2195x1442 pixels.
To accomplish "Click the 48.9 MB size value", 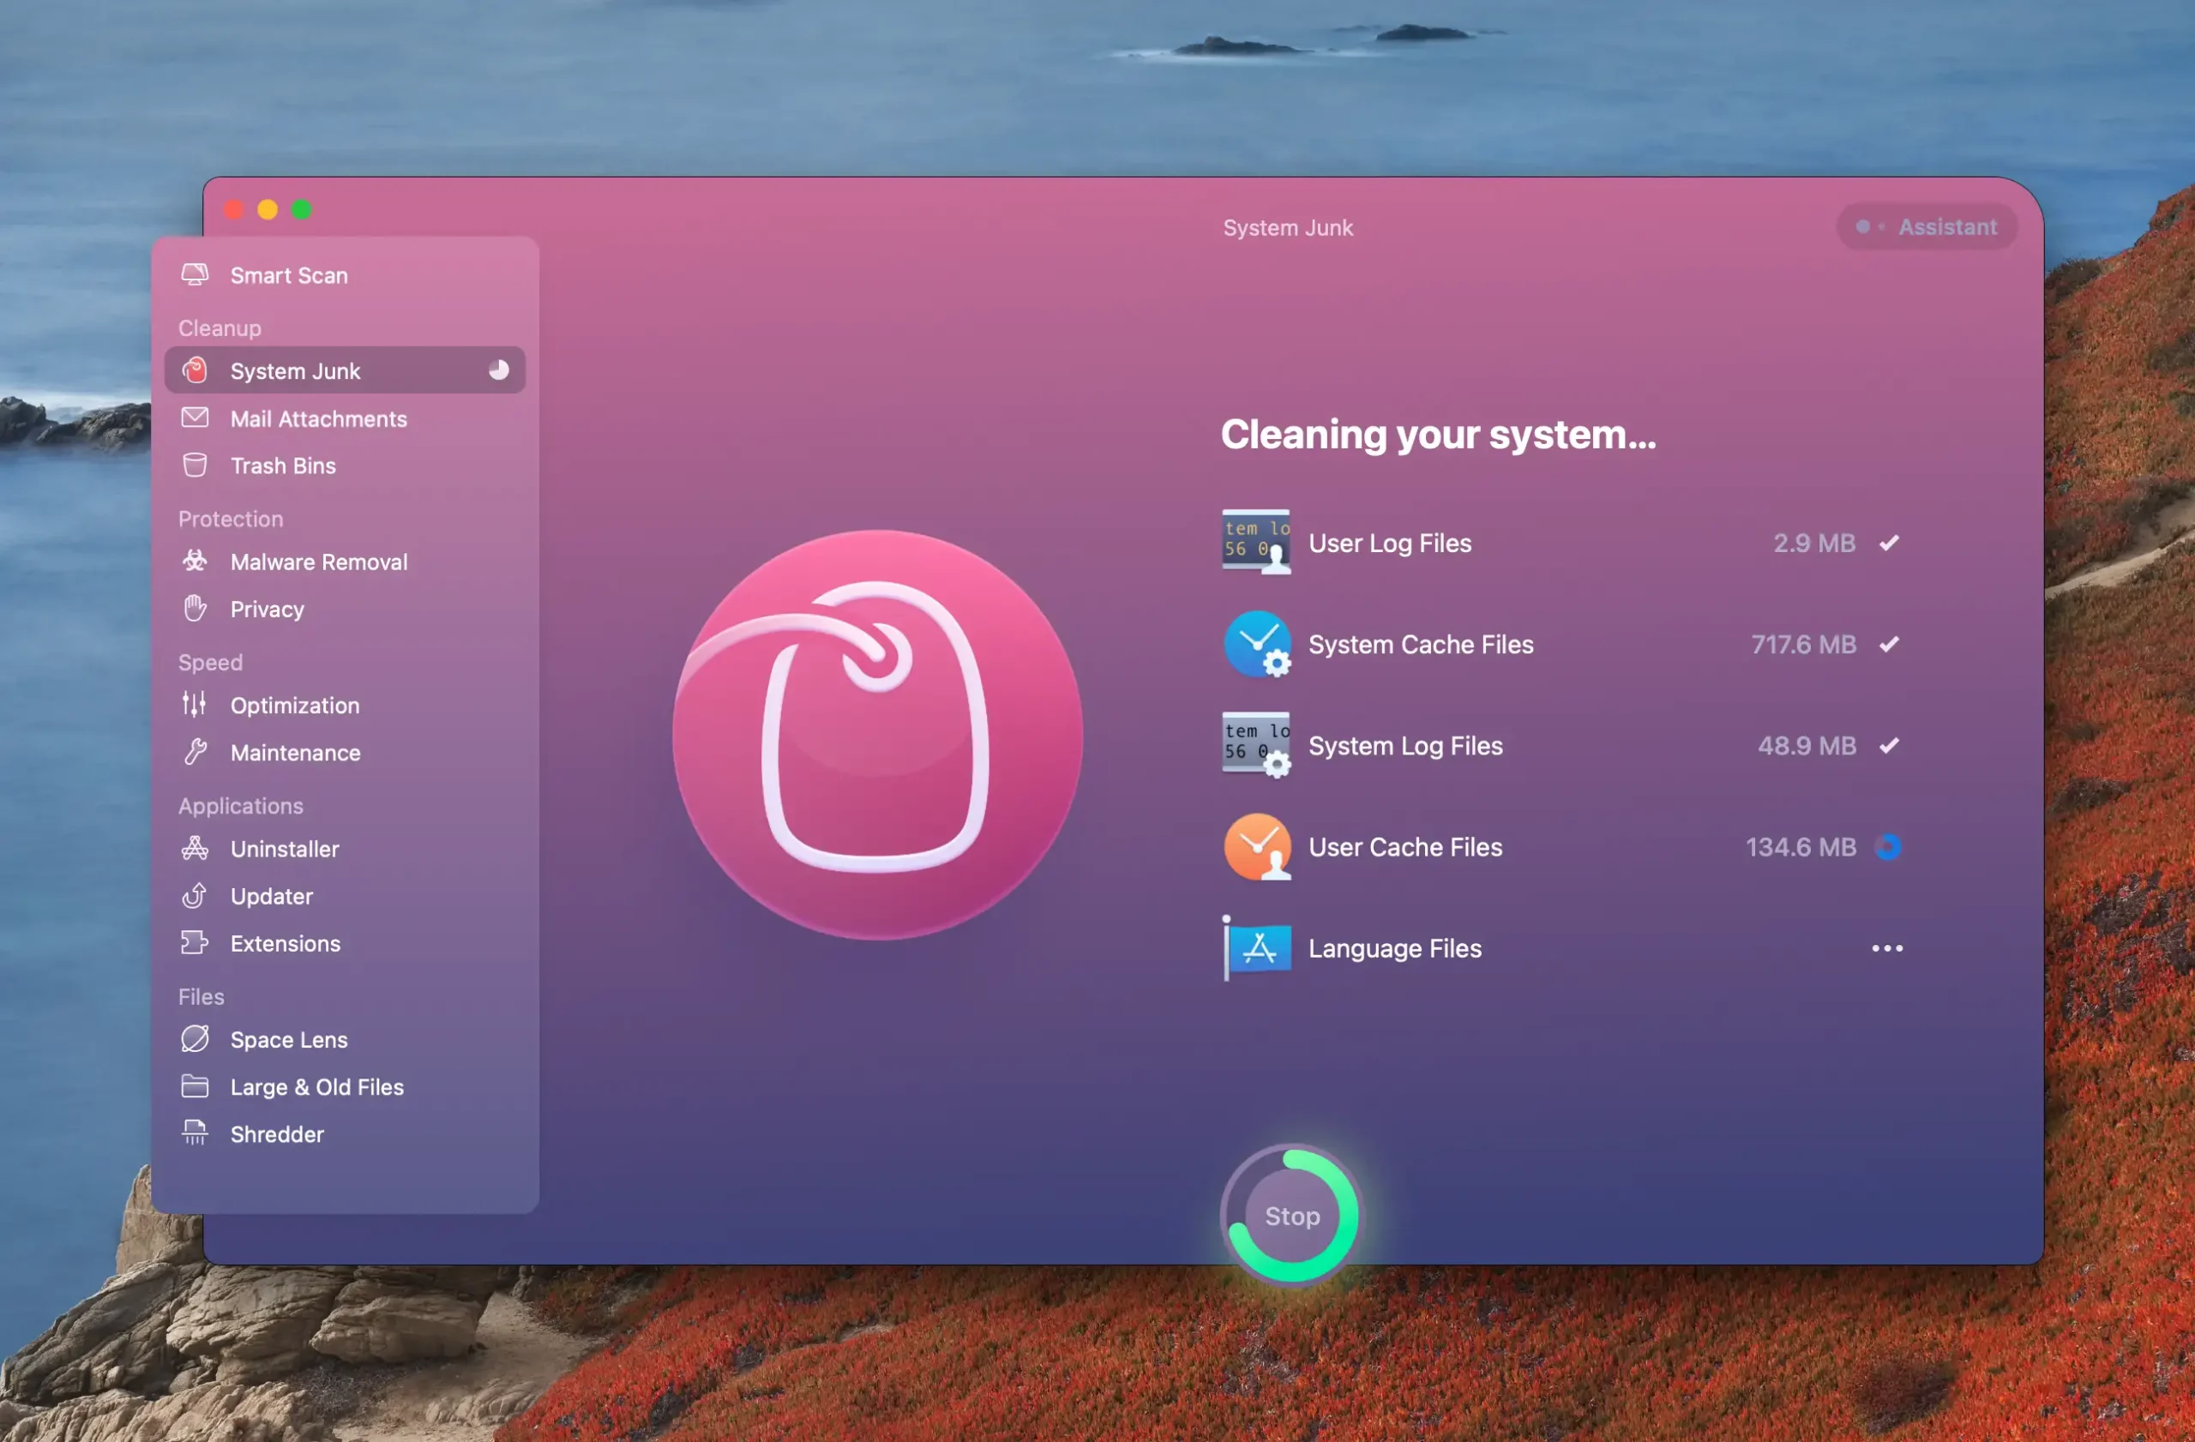I will tap(1806, 745).
